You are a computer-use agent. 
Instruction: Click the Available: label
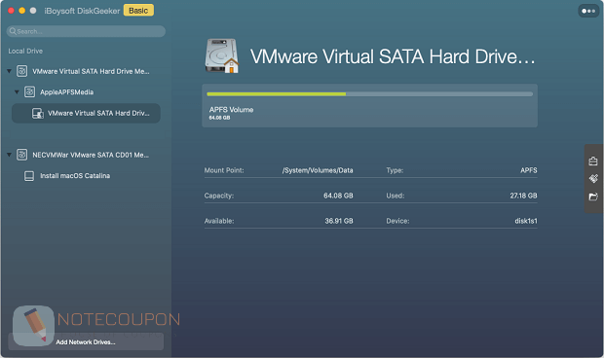coord(219,221)
